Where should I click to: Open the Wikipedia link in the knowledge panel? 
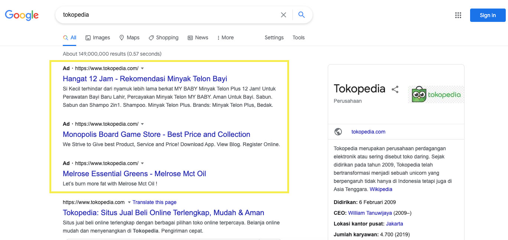coord(381,189)
